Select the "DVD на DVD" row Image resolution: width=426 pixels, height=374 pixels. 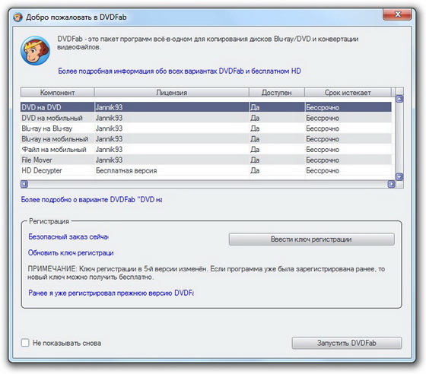click(206, 107)
